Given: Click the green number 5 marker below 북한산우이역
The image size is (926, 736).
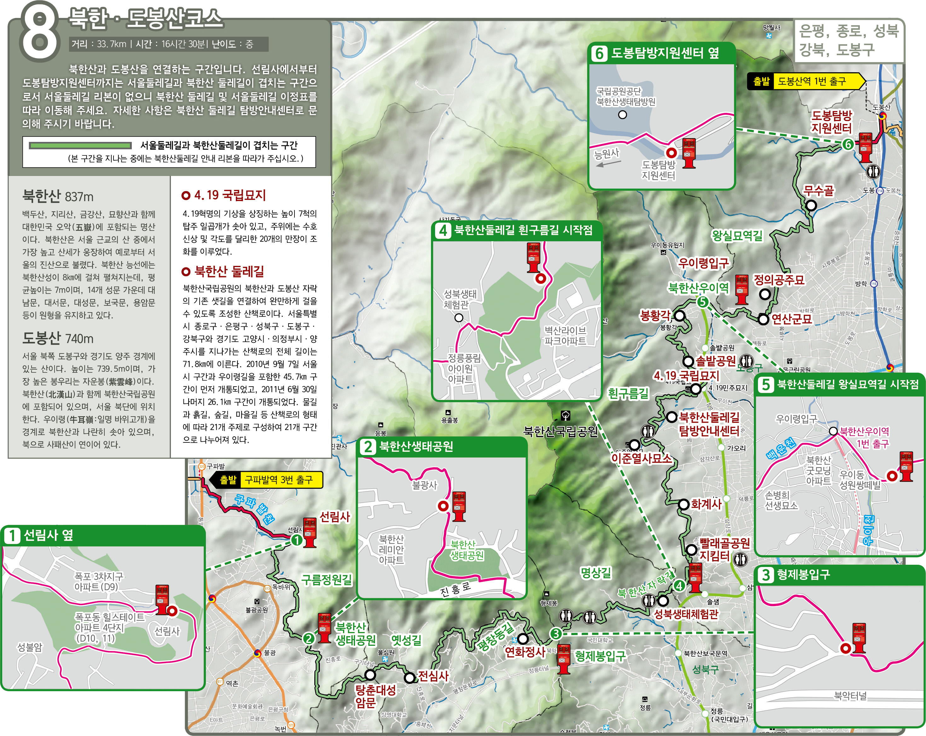Looking at the screenshot, I should pyautogui.click(x=703, y=302).
